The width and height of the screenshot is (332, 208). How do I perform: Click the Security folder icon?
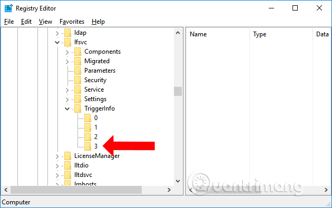click(x=77, y=80)
